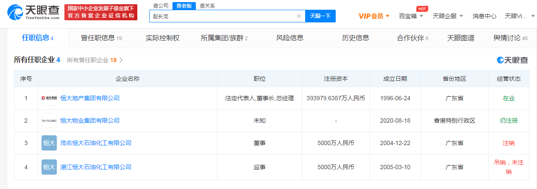
Task: Open 湛江恒大石油化工有限公司 link
Action: pos(96,167)
